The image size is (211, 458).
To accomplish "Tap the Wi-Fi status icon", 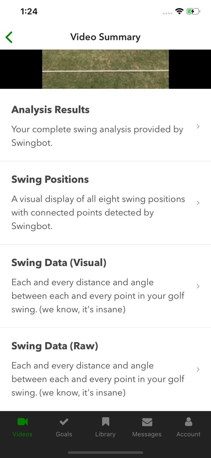I will coord(179,11).
